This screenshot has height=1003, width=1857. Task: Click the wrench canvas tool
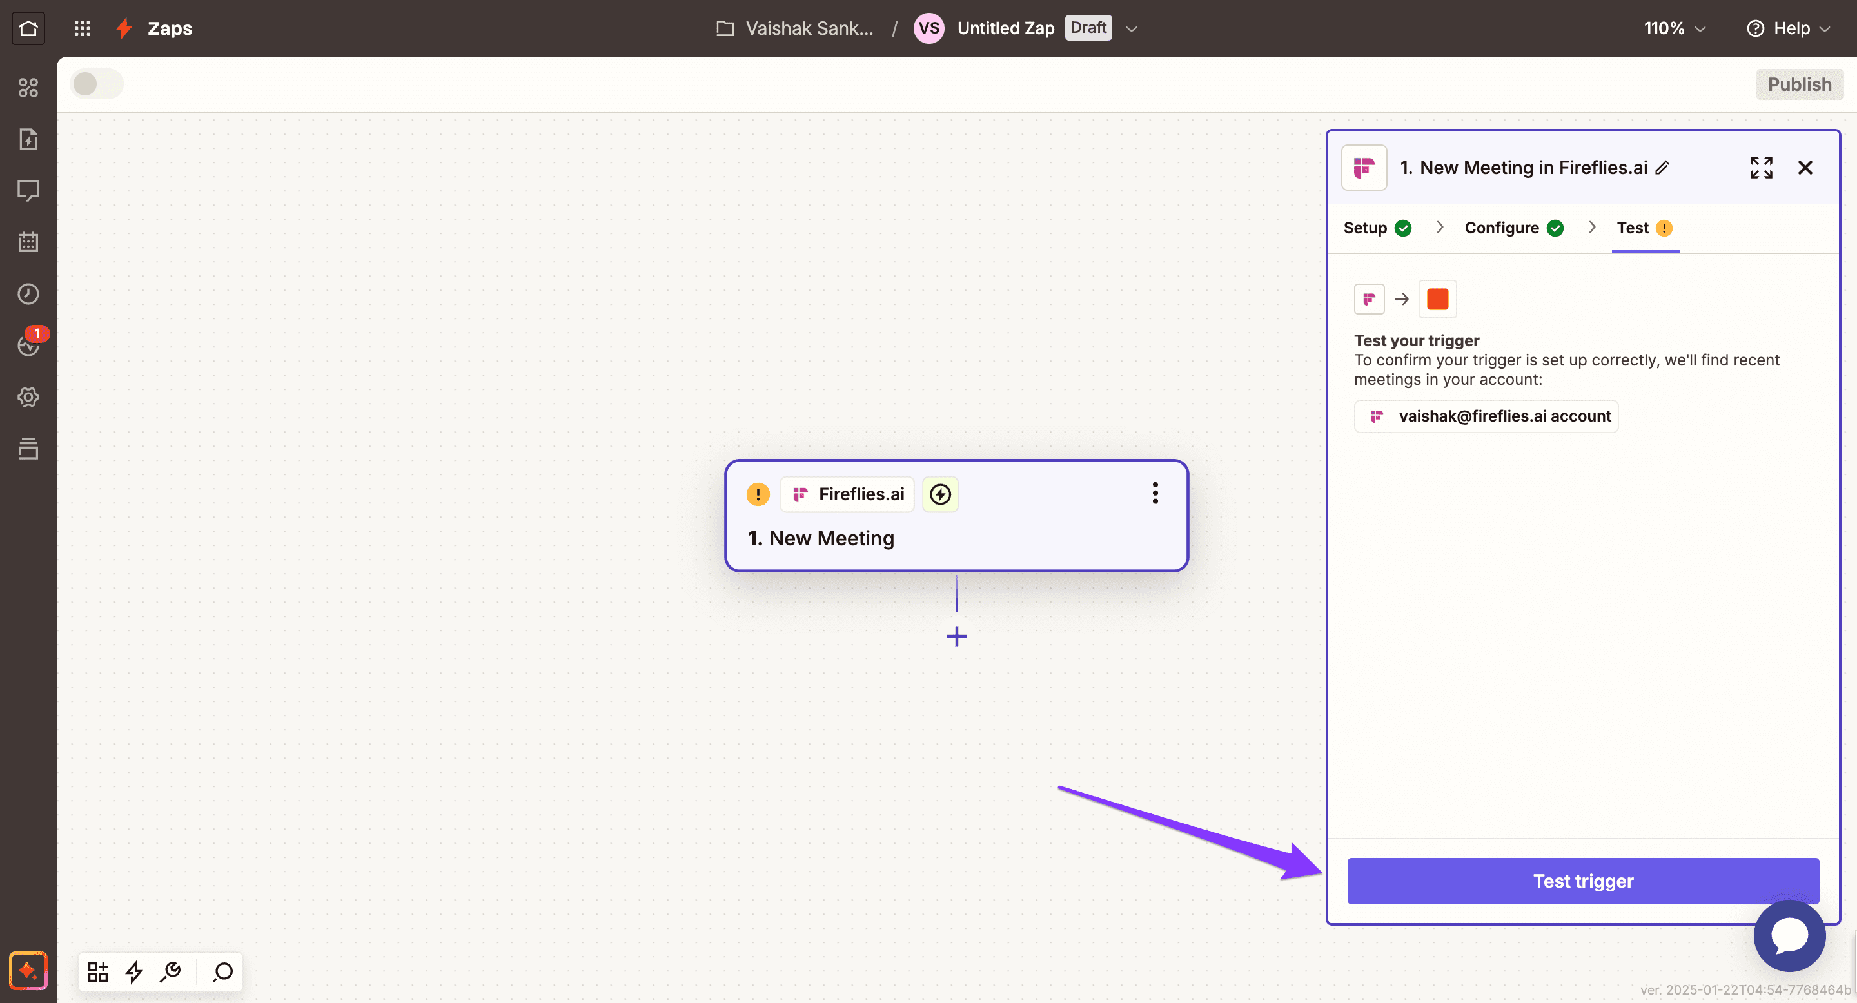[x=171, y=971]
